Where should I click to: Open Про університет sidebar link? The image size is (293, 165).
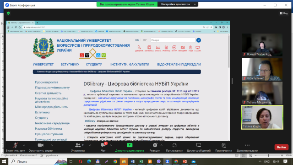[47, 82]
